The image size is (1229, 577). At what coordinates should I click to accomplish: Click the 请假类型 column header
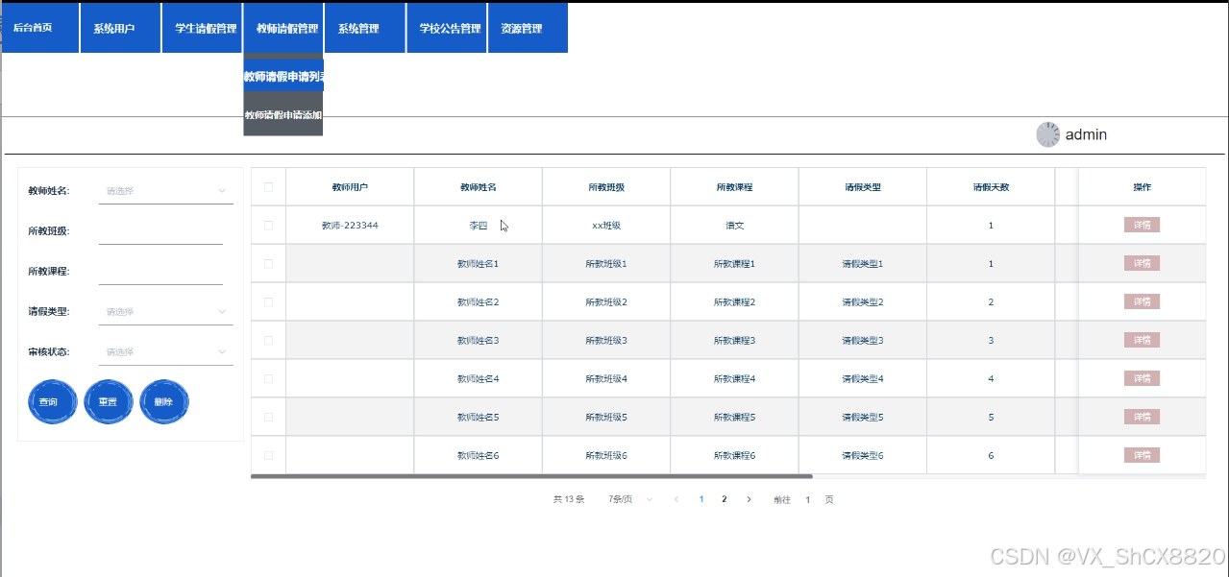click(x=862, y=187)
